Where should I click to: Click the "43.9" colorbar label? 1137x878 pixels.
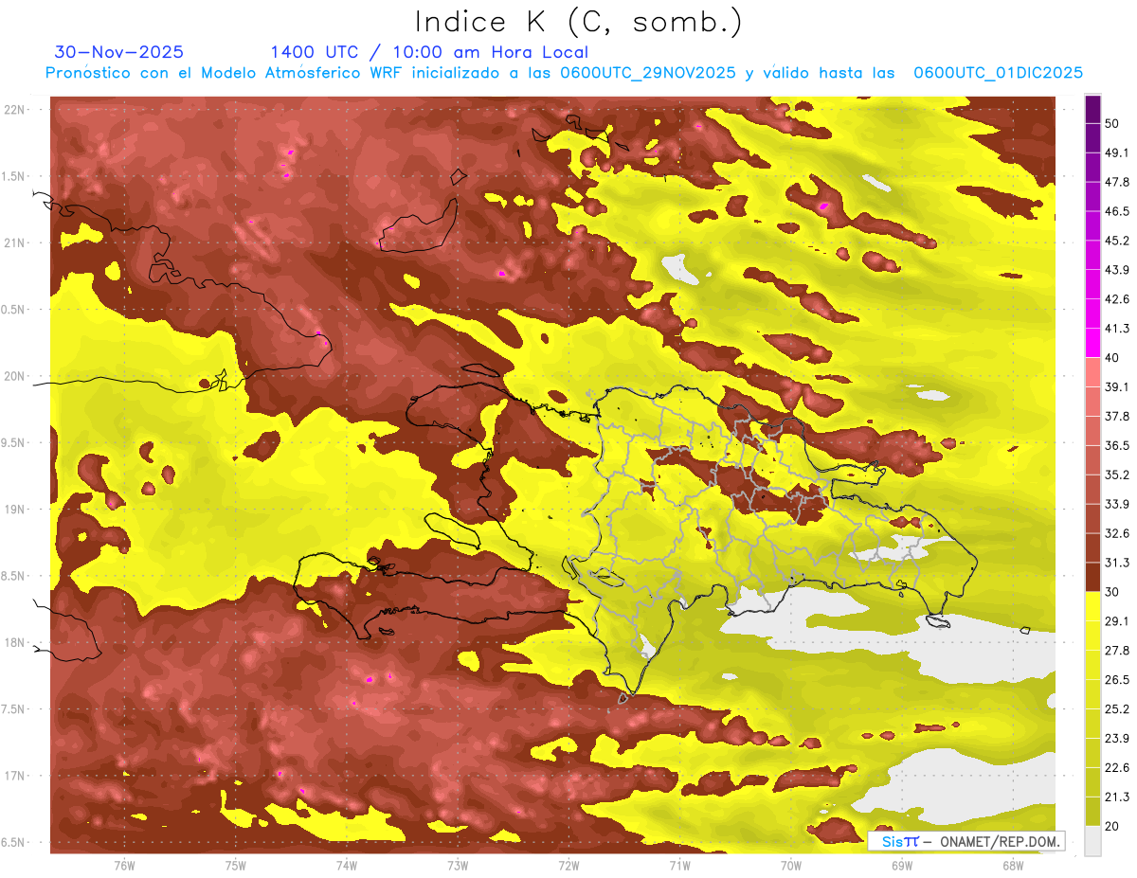coord(1117,270)
